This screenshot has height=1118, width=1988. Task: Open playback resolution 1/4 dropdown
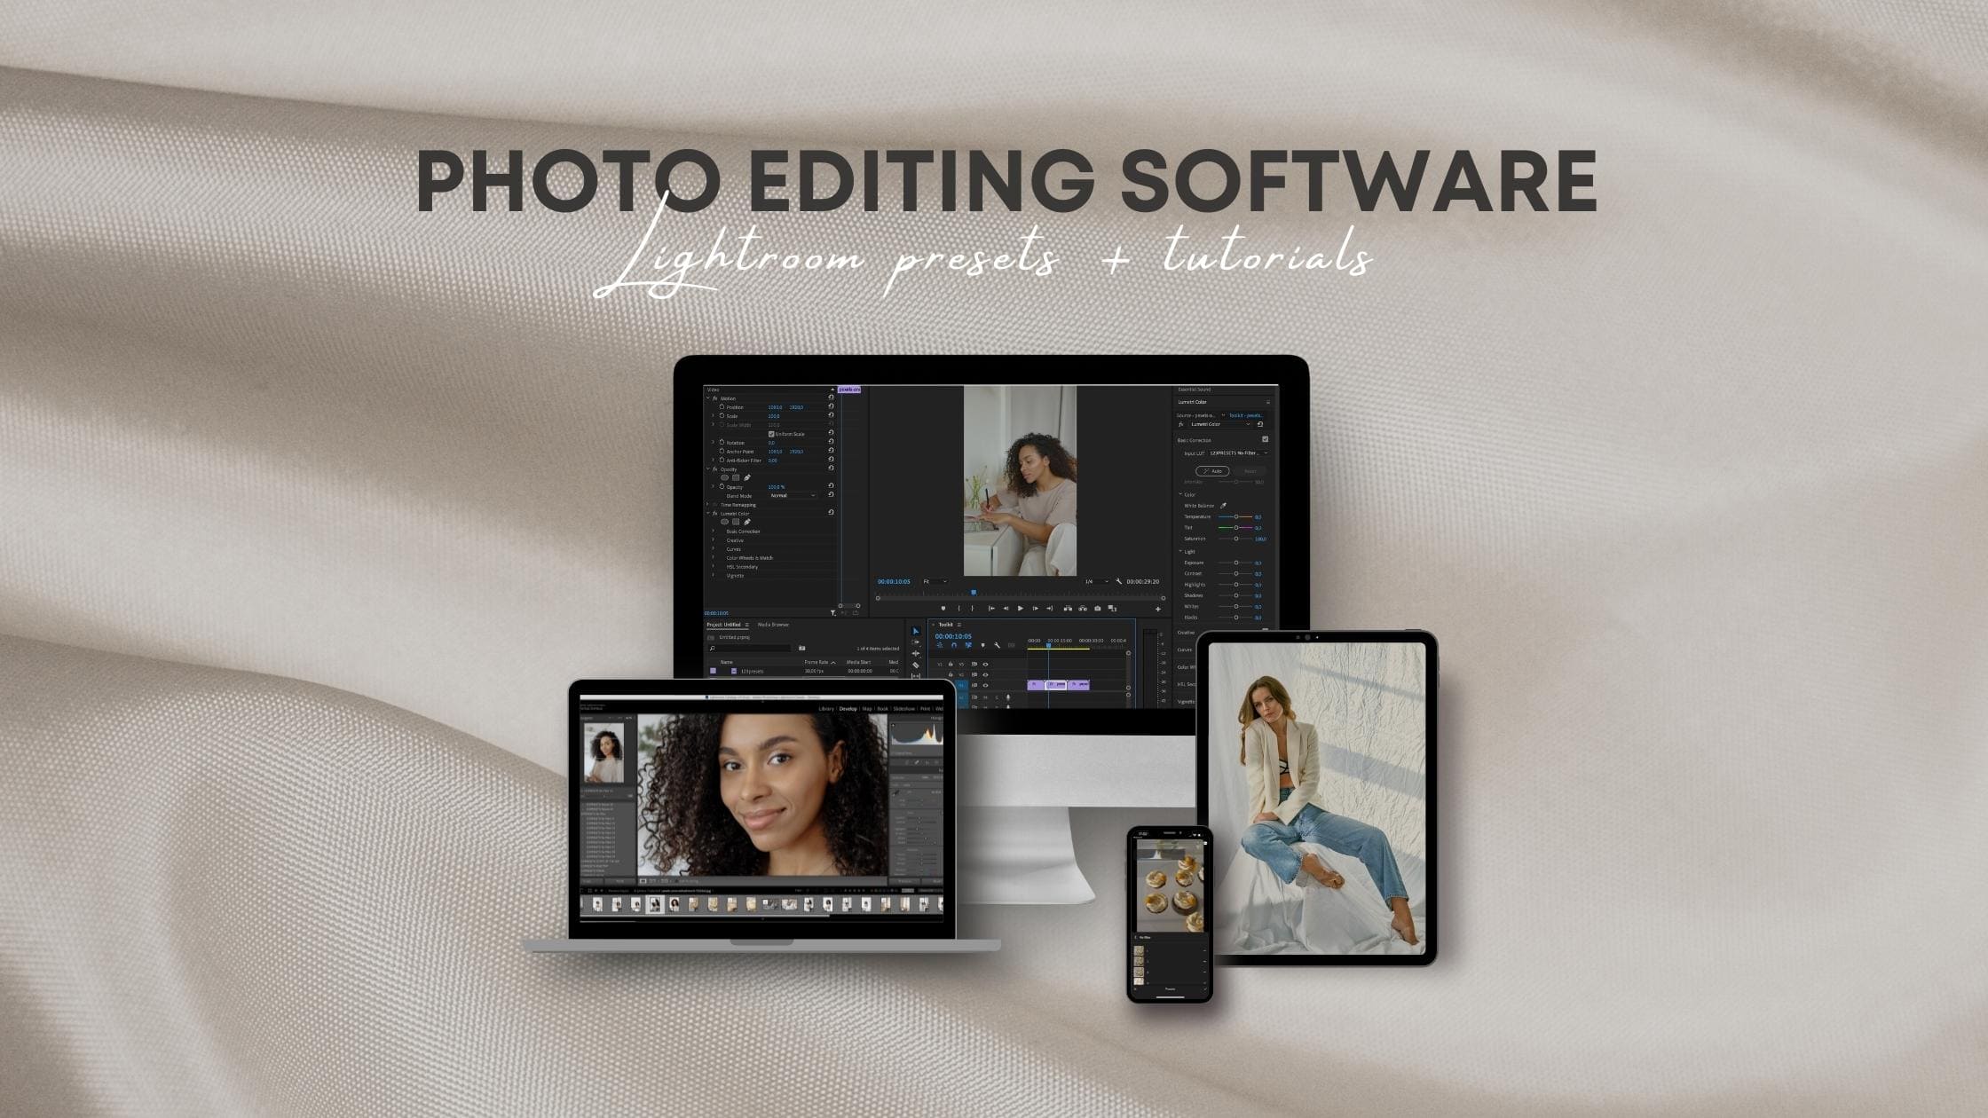tap(1097, 581)
